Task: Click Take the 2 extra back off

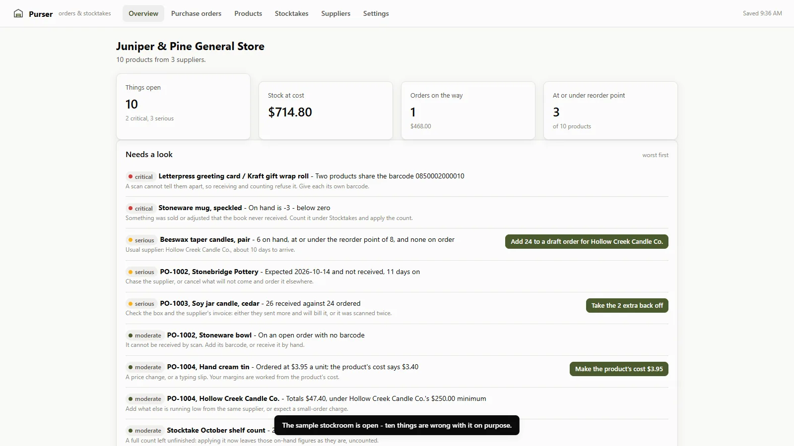Action: (627, 305)
